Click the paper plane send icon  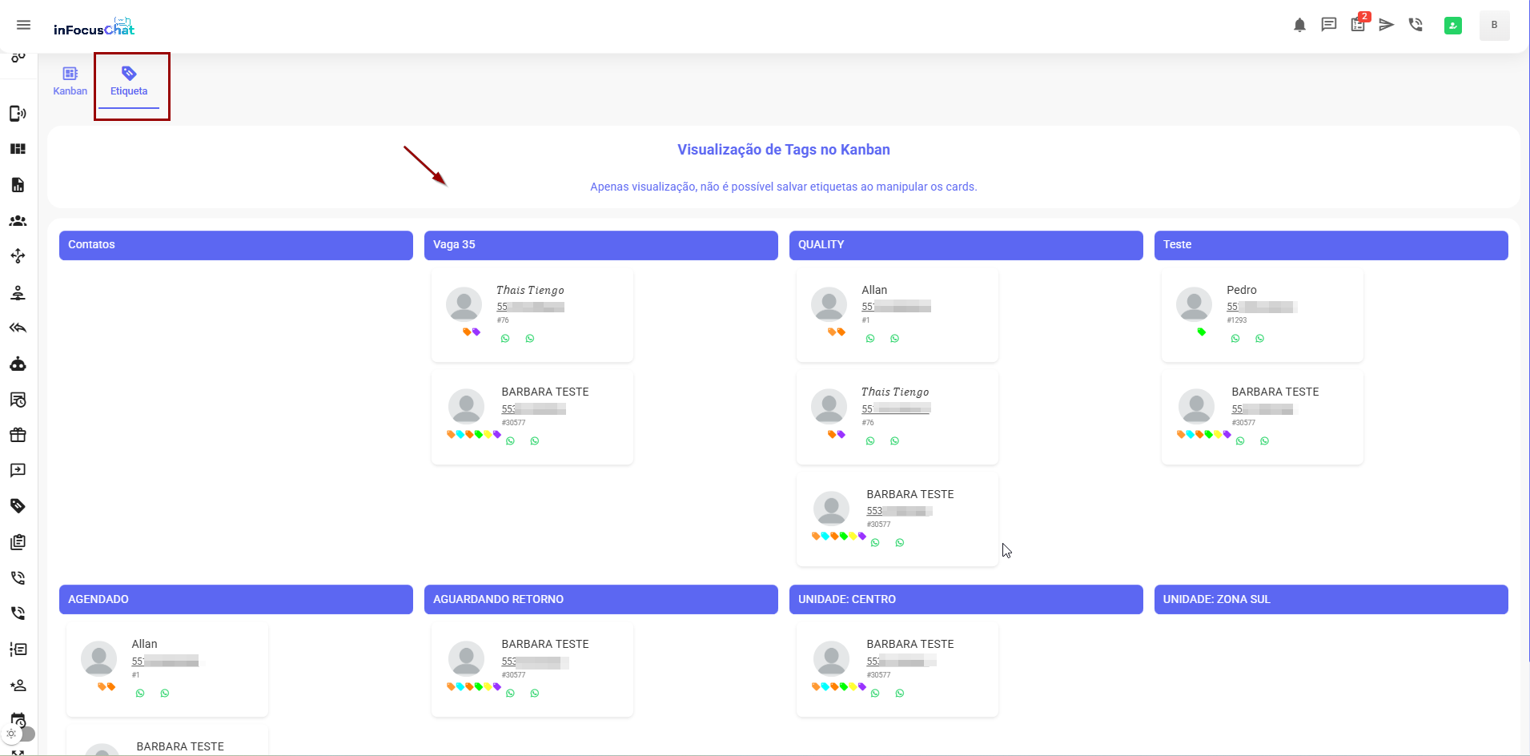coord(1387,25)
